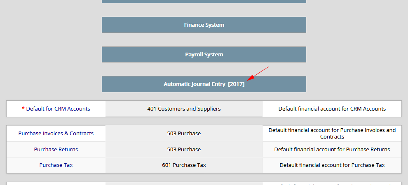
Task: Open the Default for CRM Accounts link
Action: pyautogui.click(x=58, y=109)
